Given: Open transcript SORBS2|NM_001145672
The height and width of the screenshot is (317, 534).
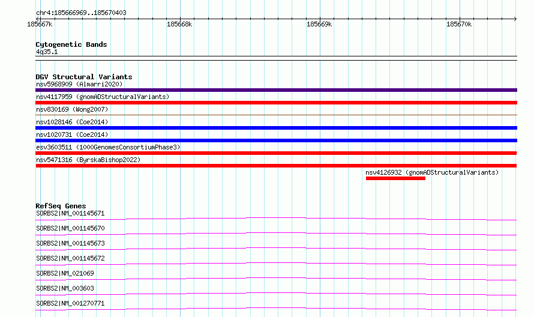Looking at the screenshot, I should [70, 258].
